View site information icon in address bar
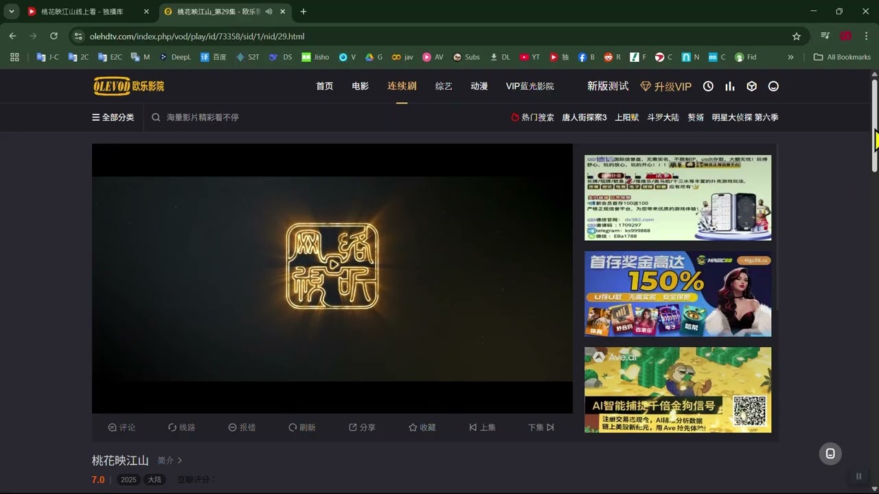 pos(78,36)
